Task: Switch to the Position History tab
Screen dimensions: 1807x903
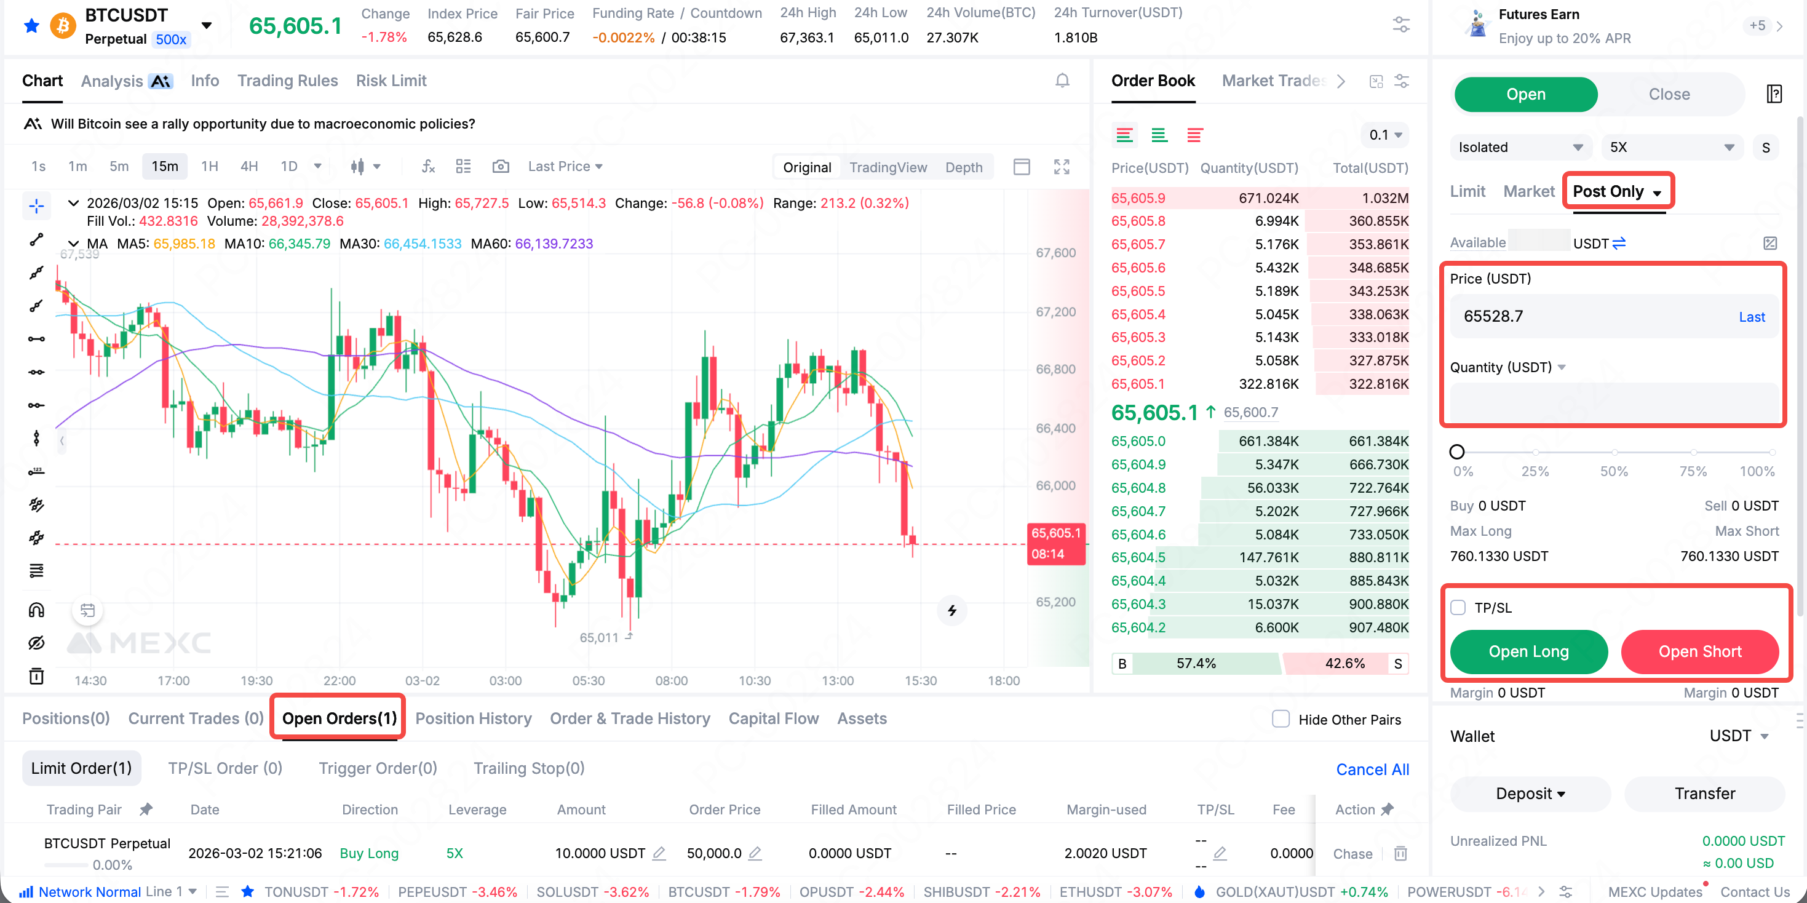Action: point(473,718)
